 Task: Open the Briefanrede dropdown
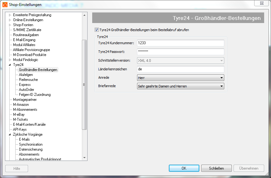181,86
